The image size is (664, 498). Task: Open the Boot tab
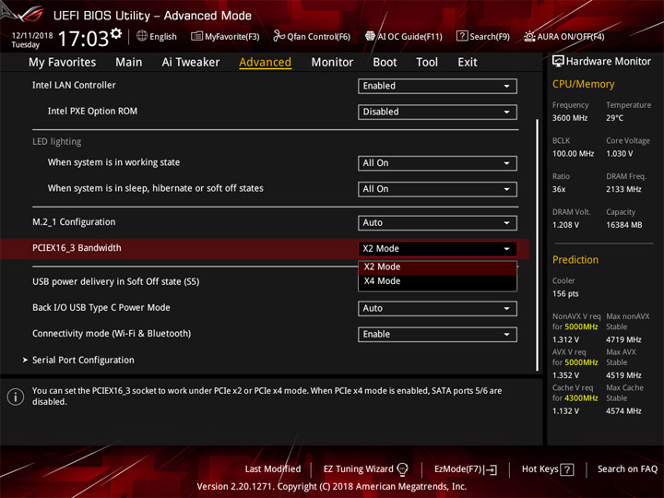[385, 63]
